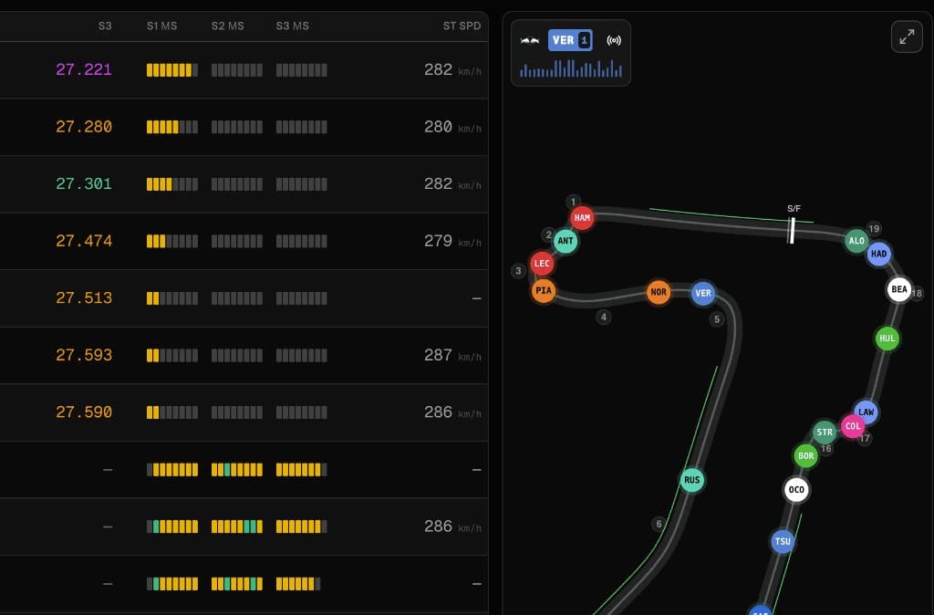
Task: Select the RUS driver marker on map
Action: click(692, 480)
